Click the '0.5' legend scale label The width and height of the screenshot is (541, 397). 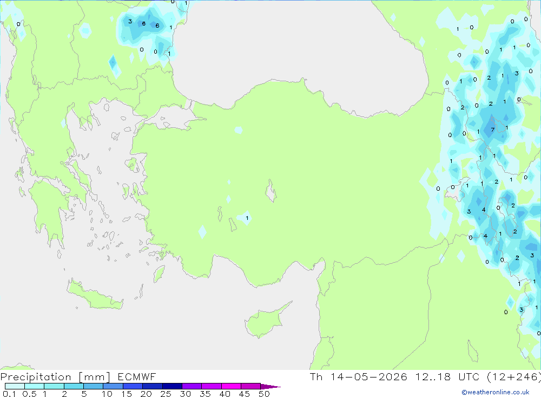[29, 394]
